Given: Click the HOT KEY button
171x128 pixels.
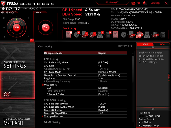Looking at the screenshot, I should pyautogui.click(x=122, y=46).
